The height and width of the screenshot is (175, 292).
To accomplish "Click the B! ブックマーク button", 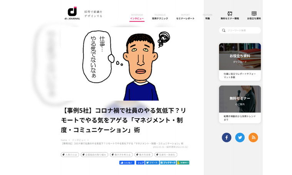I will pos(168,163).
